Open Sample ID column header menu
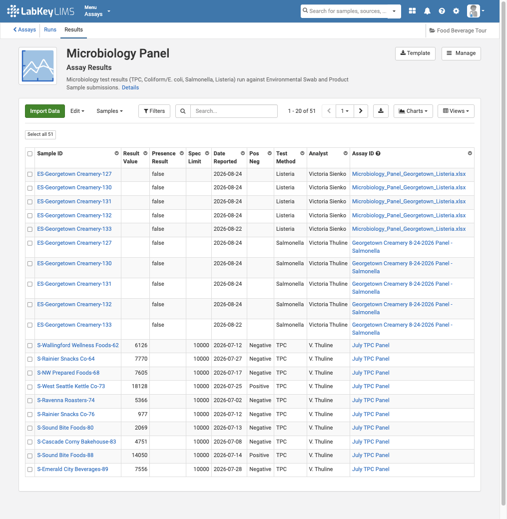507x519 pixels. pyautogui.click(x=116, y=153)
